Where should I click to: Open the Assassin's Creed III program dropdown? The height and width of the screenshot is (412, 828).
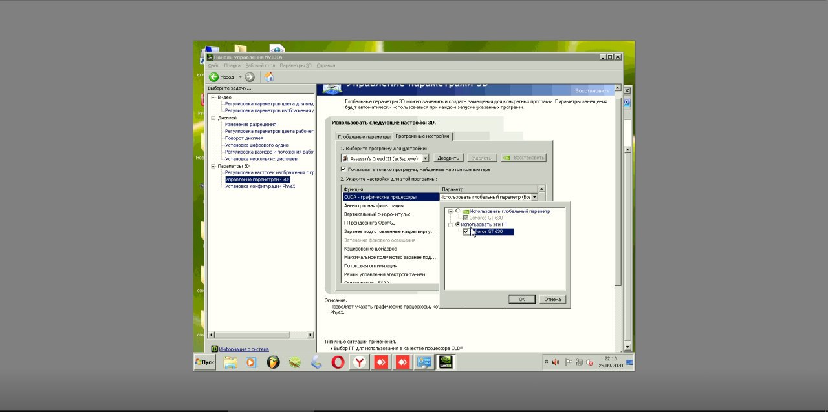425,158
